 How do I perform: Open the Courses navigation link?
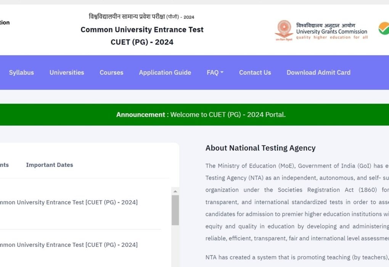coord(111,72)
